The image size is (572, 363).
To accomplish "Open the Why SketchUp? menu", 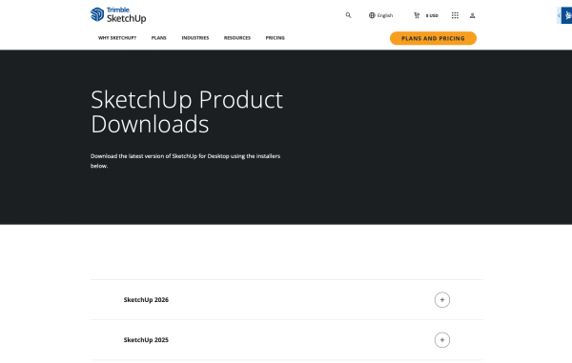I will pyautogui.click(x=117, y=38).
